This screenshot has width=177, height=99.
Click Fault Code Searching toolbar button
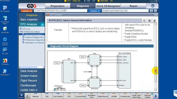(136, 96)
